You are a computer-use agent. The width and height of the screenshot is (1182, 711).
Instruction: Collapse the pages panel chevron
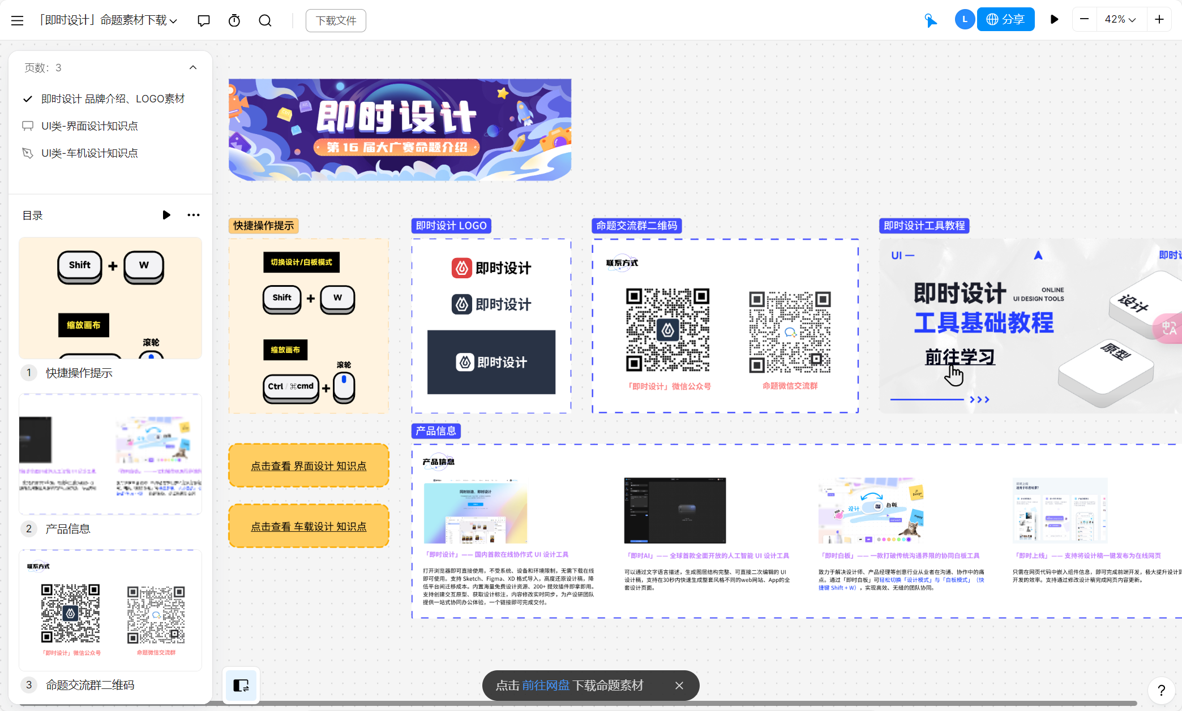pyautogui.click(x=193, y=67)
